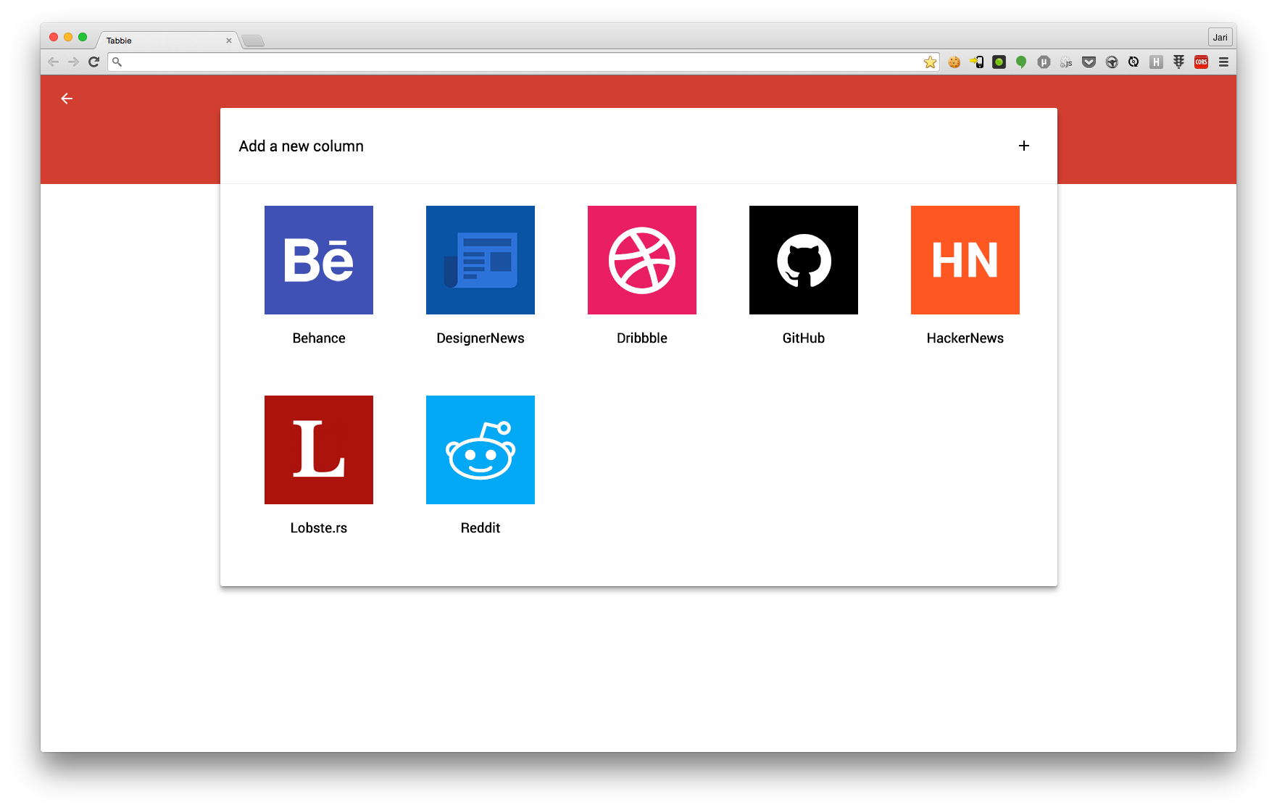Viewport: 1277px width, 810px height.
Task: Select the Lobste.rs red L tile
Action: point(319,450)
